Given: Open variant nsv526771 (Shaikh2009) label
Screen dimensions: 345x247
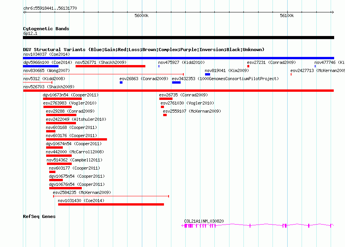Looking at the screenshot, I should [x=101, y=62].
